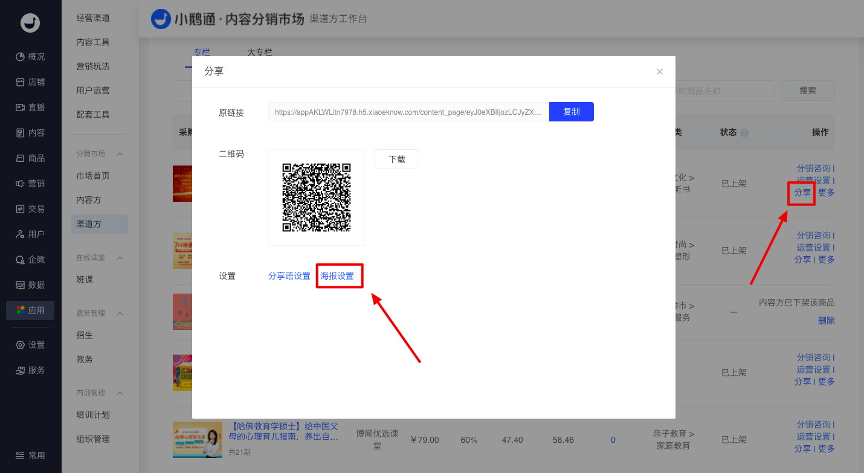Collapse the 内训管理 section chevron

click(x=120, y=393)
